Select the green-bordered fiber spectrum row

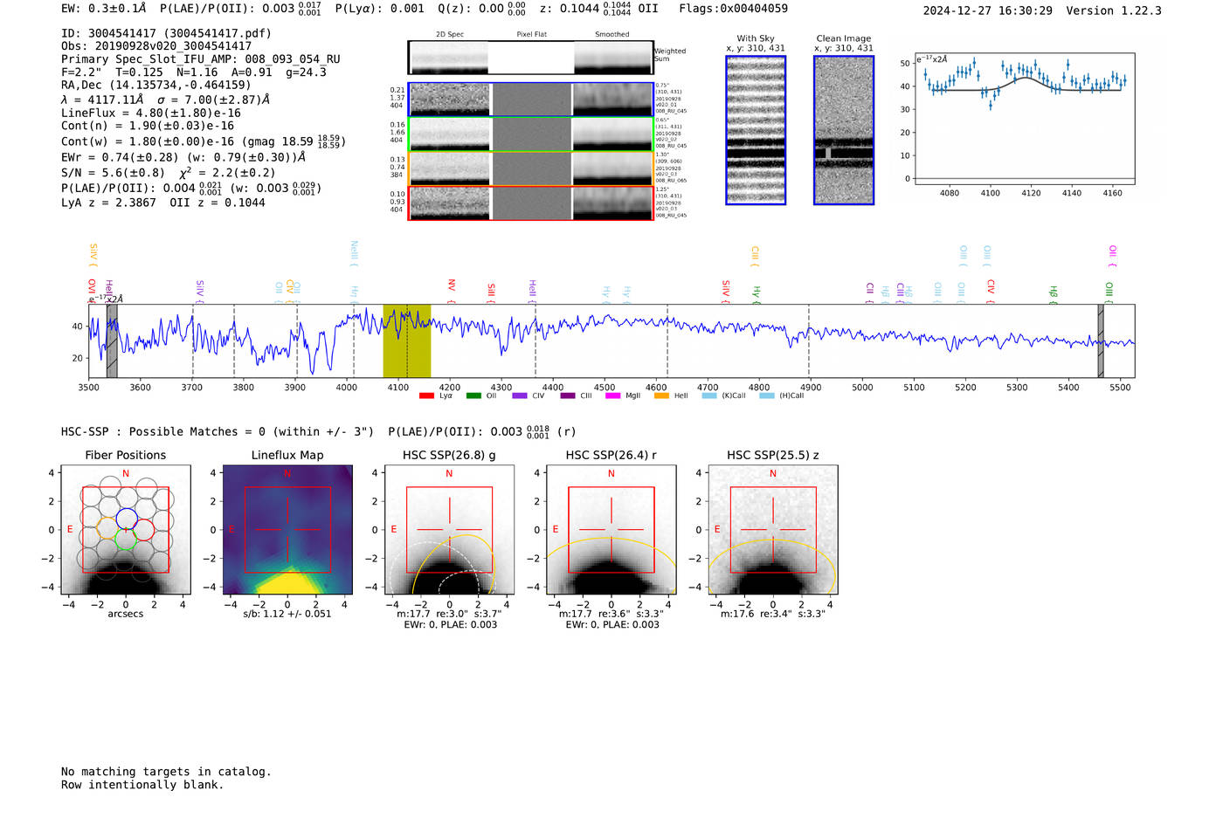pyautogui.click(x=531, y=134)
